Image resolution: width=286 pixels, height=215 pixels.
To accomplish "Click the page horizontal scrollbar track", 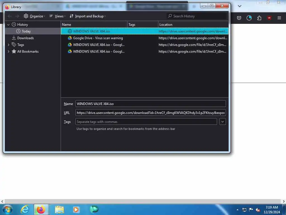I will tap(142, 201).
